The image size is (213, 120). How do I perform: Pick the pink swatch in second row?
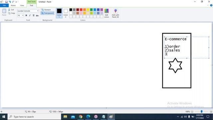click(x=81, y=13)
